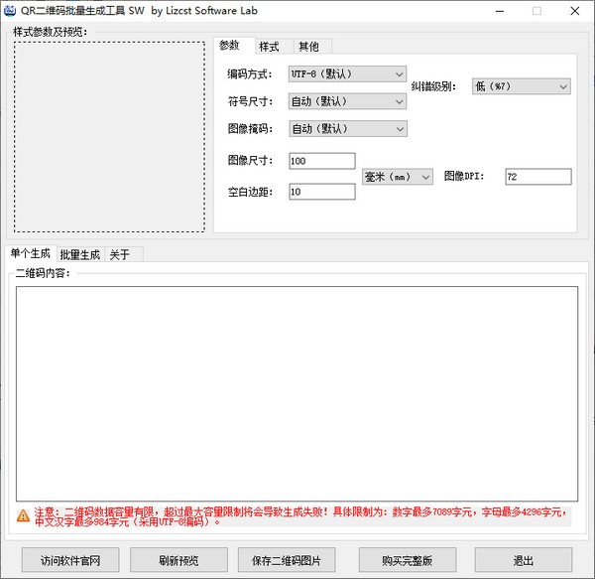The height and width of the screenshot is (579, 595).
Task: Open the 编码方式 UTF-8 dropdown
Action: pyautogui.click(x=347, y=73)
